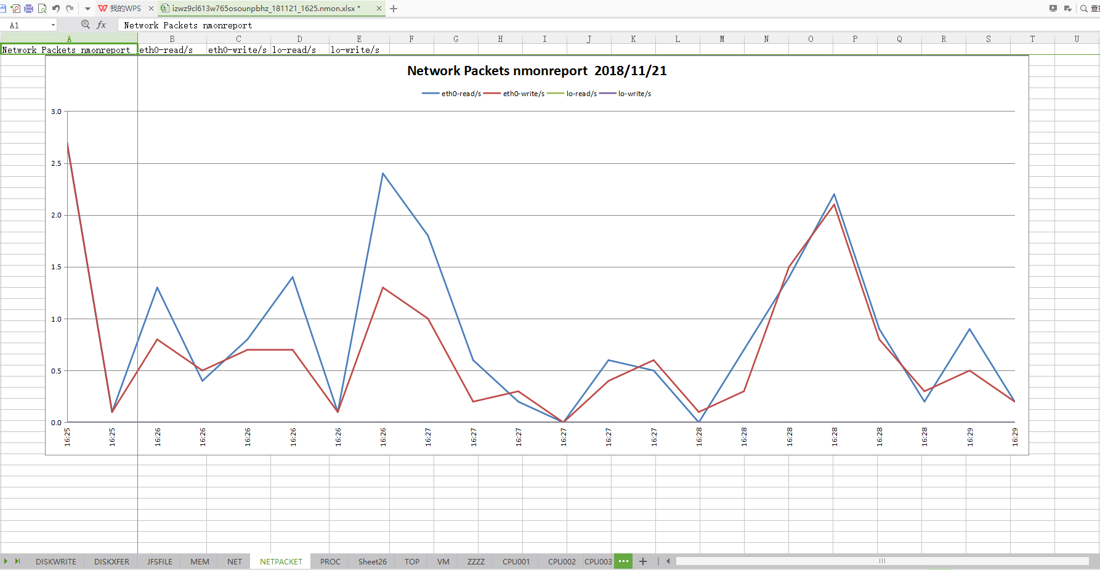The width and height of the screenshot is (1100, 570).
Task: Click the window layout dropdown icon
Action: pos(1067,9)
